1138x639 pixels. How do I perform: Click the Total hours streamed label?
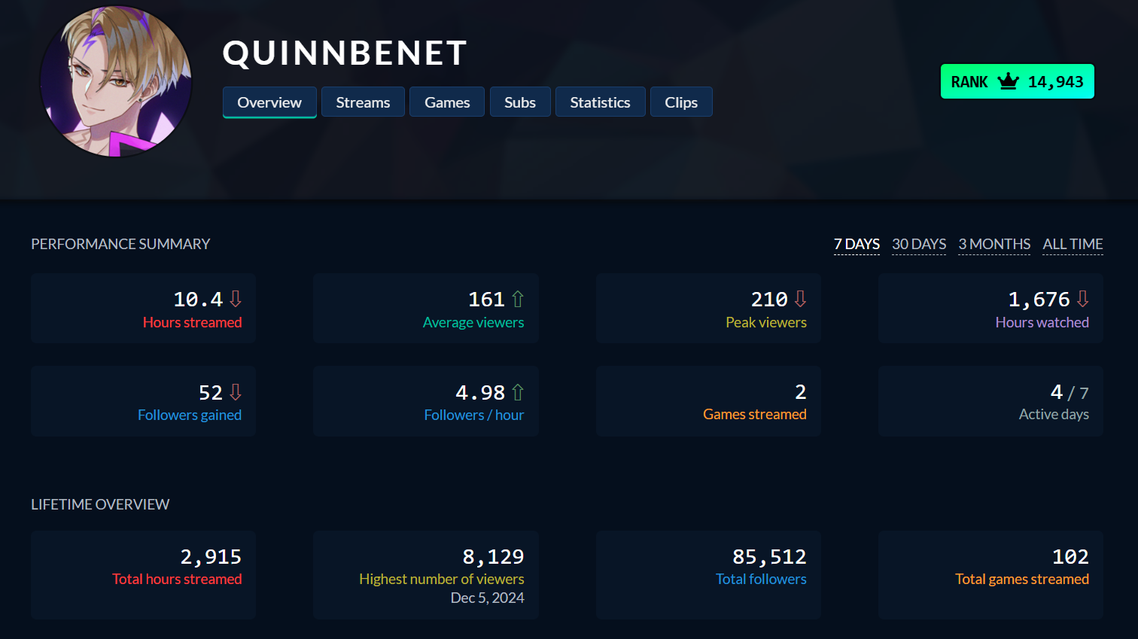coord(177,579)
